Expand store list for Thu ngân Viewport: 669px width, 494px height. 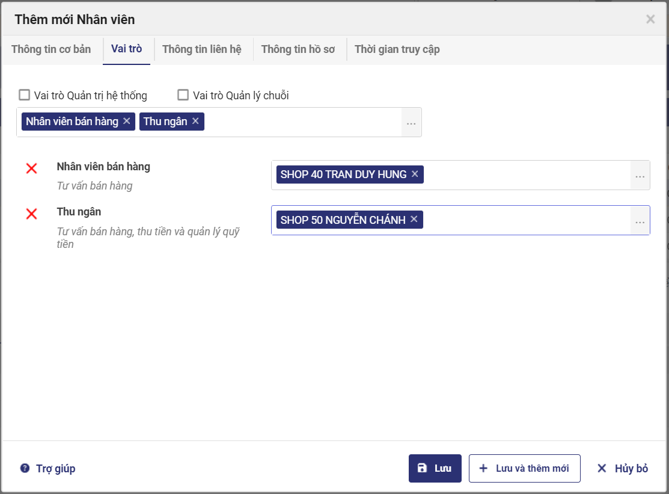640,221
